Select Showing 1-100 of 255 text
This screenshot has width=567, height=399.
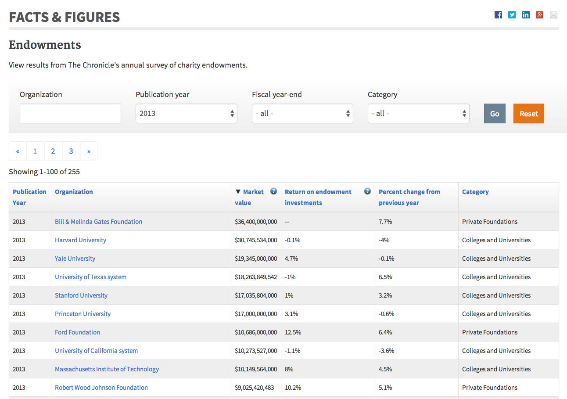point(44,172)
